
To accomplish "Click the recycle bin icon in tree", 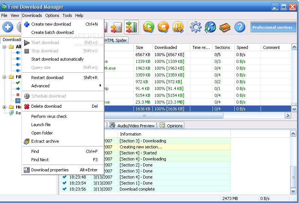I will 11,113.
